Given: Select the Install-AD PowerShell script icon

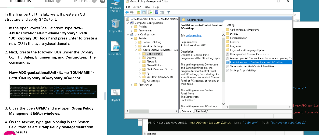Looking at the screenshot, I should (115, 48).
